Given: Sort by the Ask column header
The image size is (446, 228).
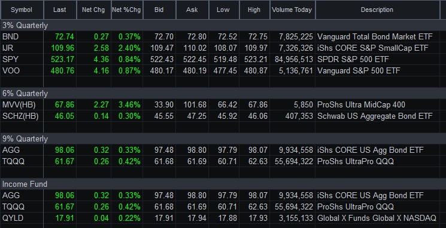Looking at the screenshot, I should 192,10.
